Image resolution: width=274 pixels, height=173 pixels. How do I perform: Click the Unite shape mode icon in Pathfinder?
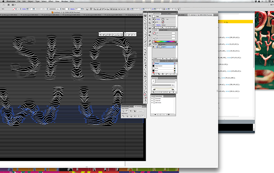pyautogui.click(x=123, y=111)
